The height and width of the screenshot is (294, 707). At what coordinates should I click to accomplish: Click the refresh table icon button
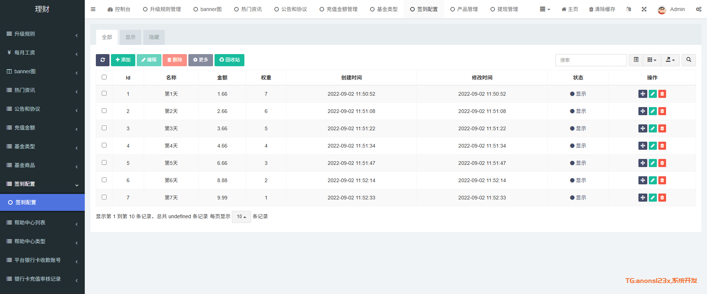(x=102, y=60)
